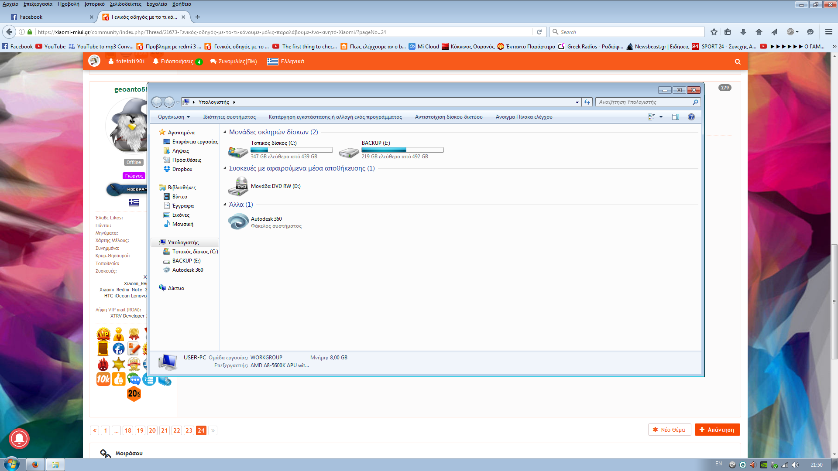Image resolution: width=838 pixels, height=471 pixels.
Task: Click the BACKUP (E:) drive usage bar
Action: 402,150
